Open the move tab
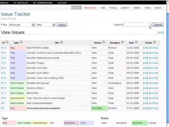This screenshot has height=127, width=169. [x=148, y=8]
